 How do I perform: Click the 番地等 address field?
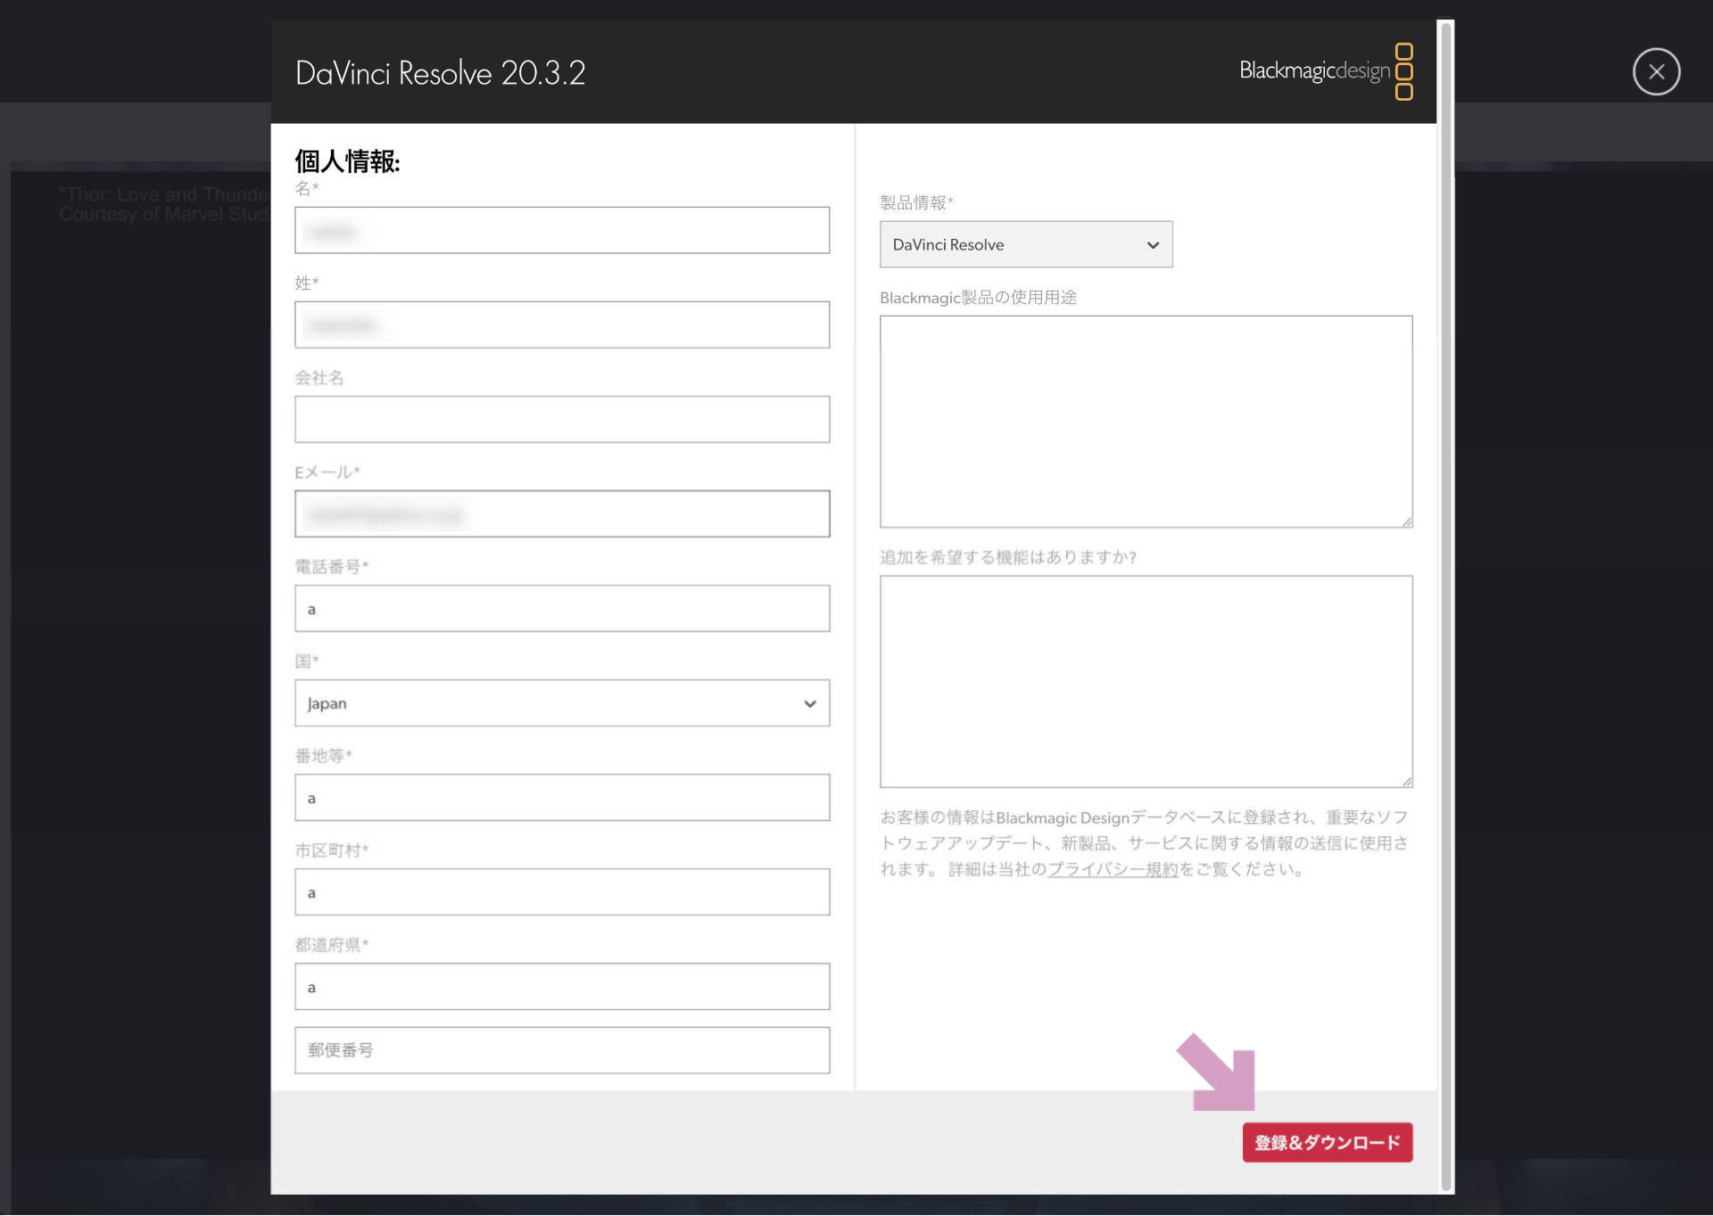click(x=561, y=797)
